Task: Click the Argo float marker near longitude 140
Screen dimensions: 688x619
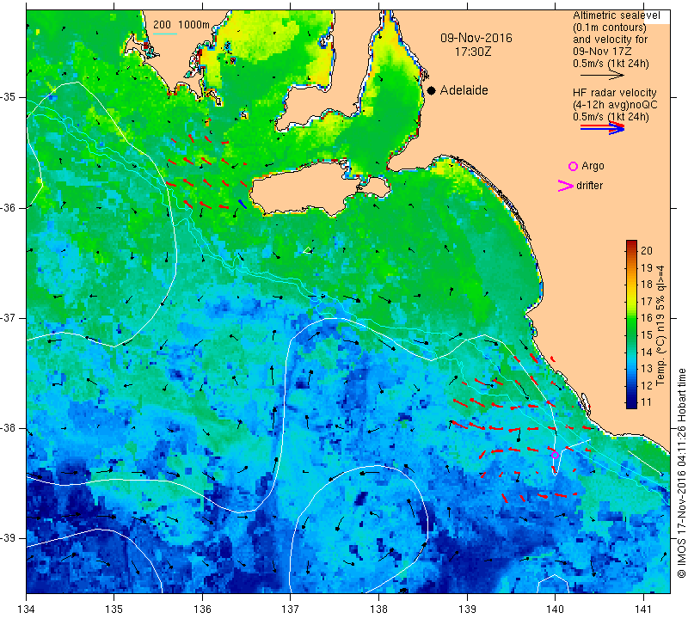Action: click(x=555, y=455)
